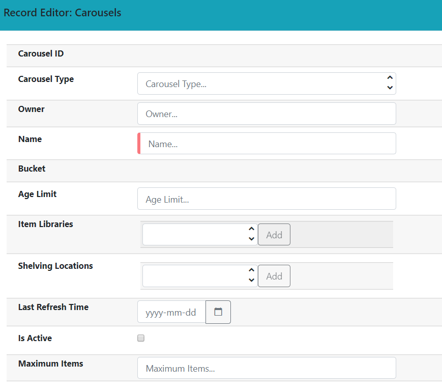Viewport: 442px width, 391px height.
Task: Click the down arrow on Item Libraries selector
Action: pyautogui.click(x=251, y=238)
